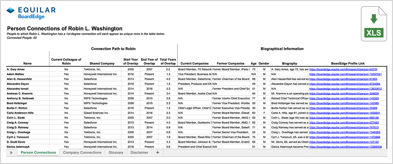The image size is (393, 164).
Task: Select name cell Craig L. Overhage
Action: (x=28, y=132)
